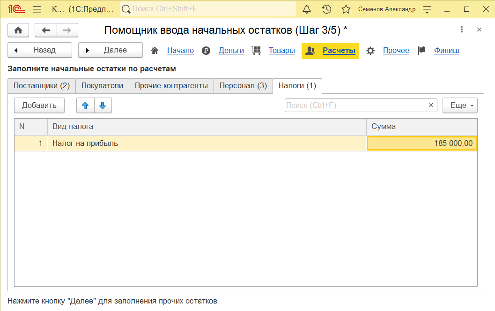
Task: Open the form's three-dot more menu
Action: (462, 30)
